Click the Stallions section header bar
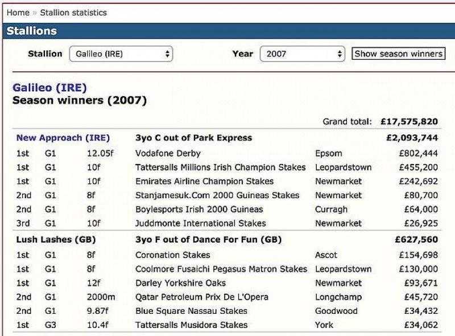 click(x=227, y=31)
